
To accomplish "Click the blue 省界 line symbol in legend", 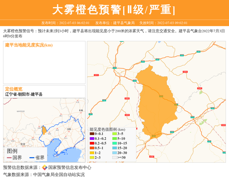I will [31, 158].
